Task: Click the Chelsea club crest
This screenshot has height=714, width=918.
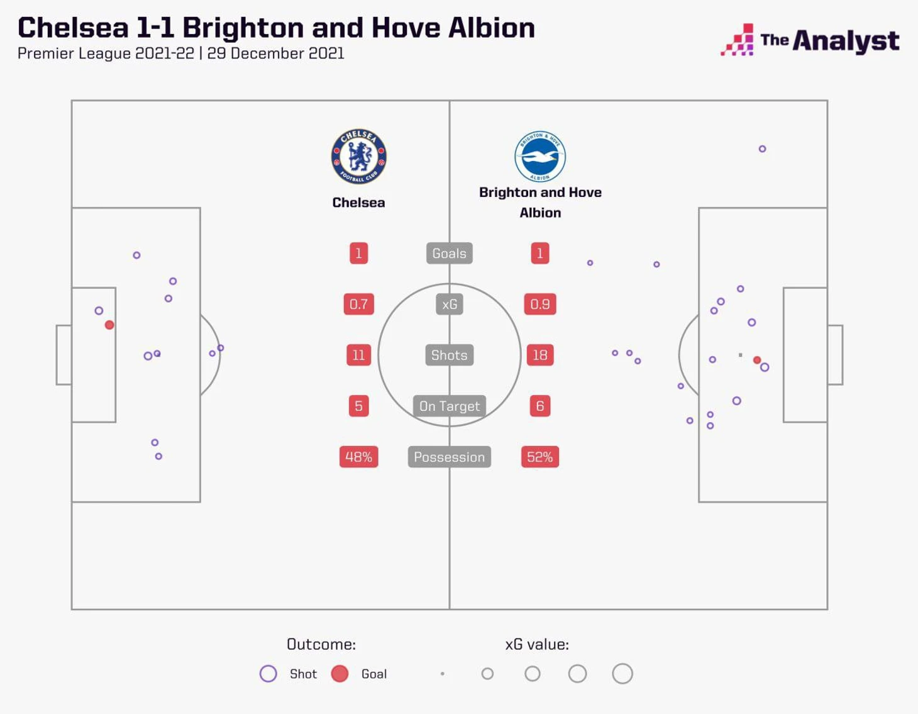Action: [x=358, y=157]
